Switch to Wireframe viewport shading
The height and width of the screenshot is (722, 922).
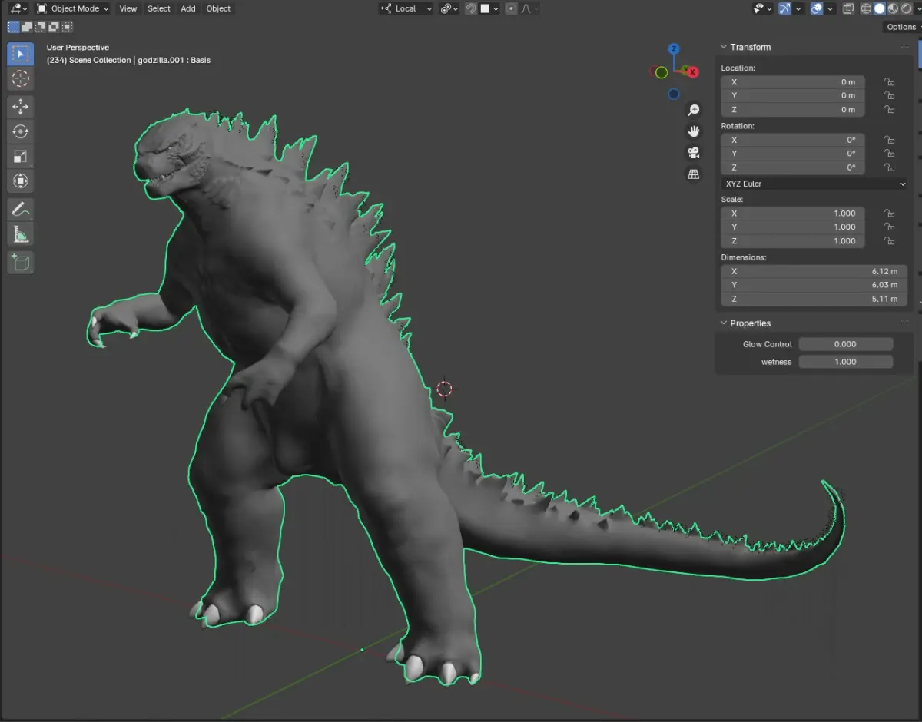(866, 8)
